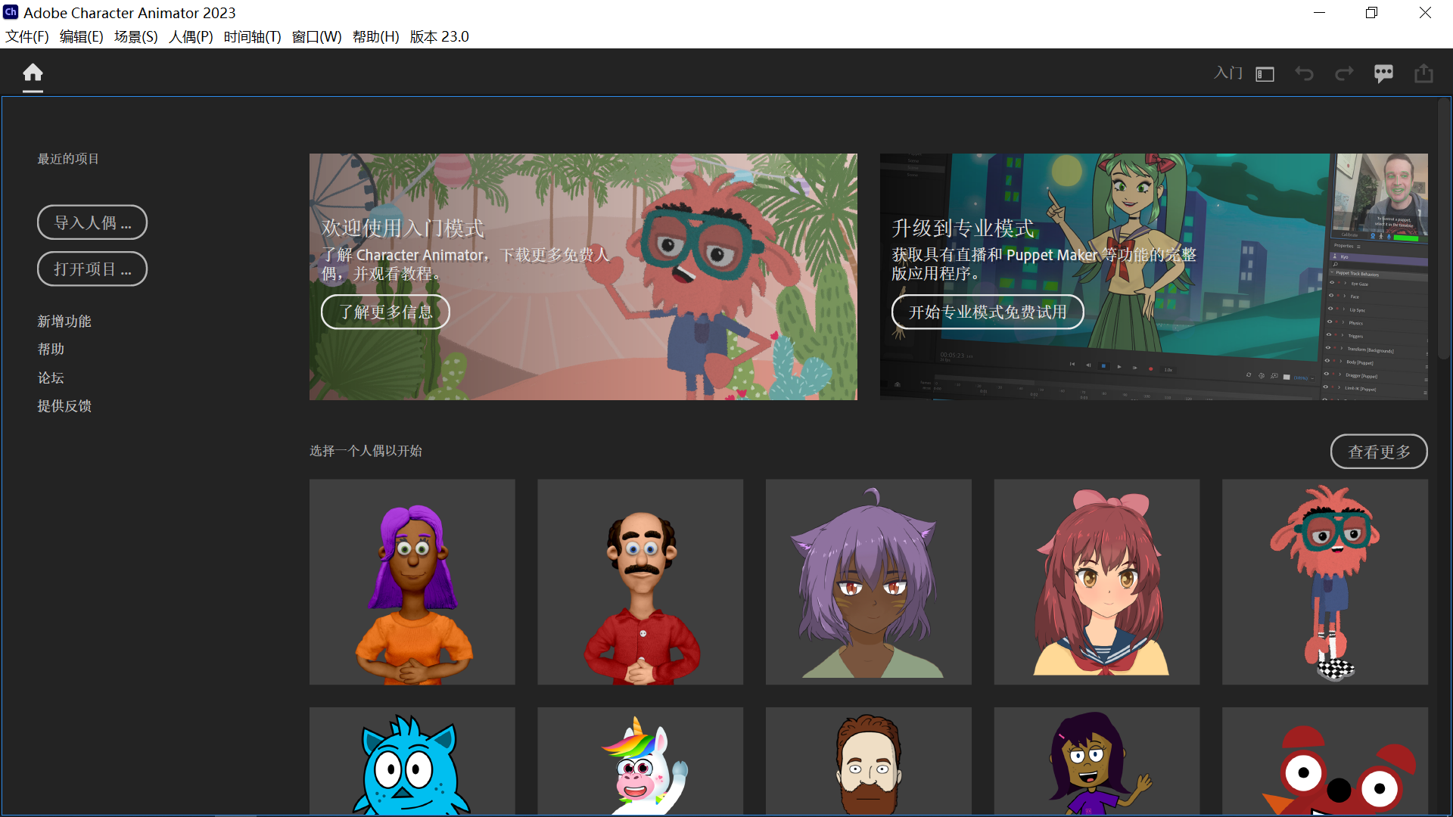
Task: Open the 帮助 sidebar link
Action: pos(51,349)
